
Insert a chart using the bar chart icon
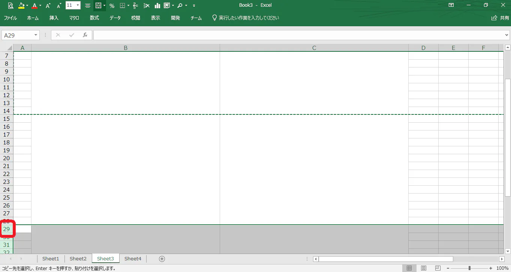pyautogui.click(x=157, y=6)
